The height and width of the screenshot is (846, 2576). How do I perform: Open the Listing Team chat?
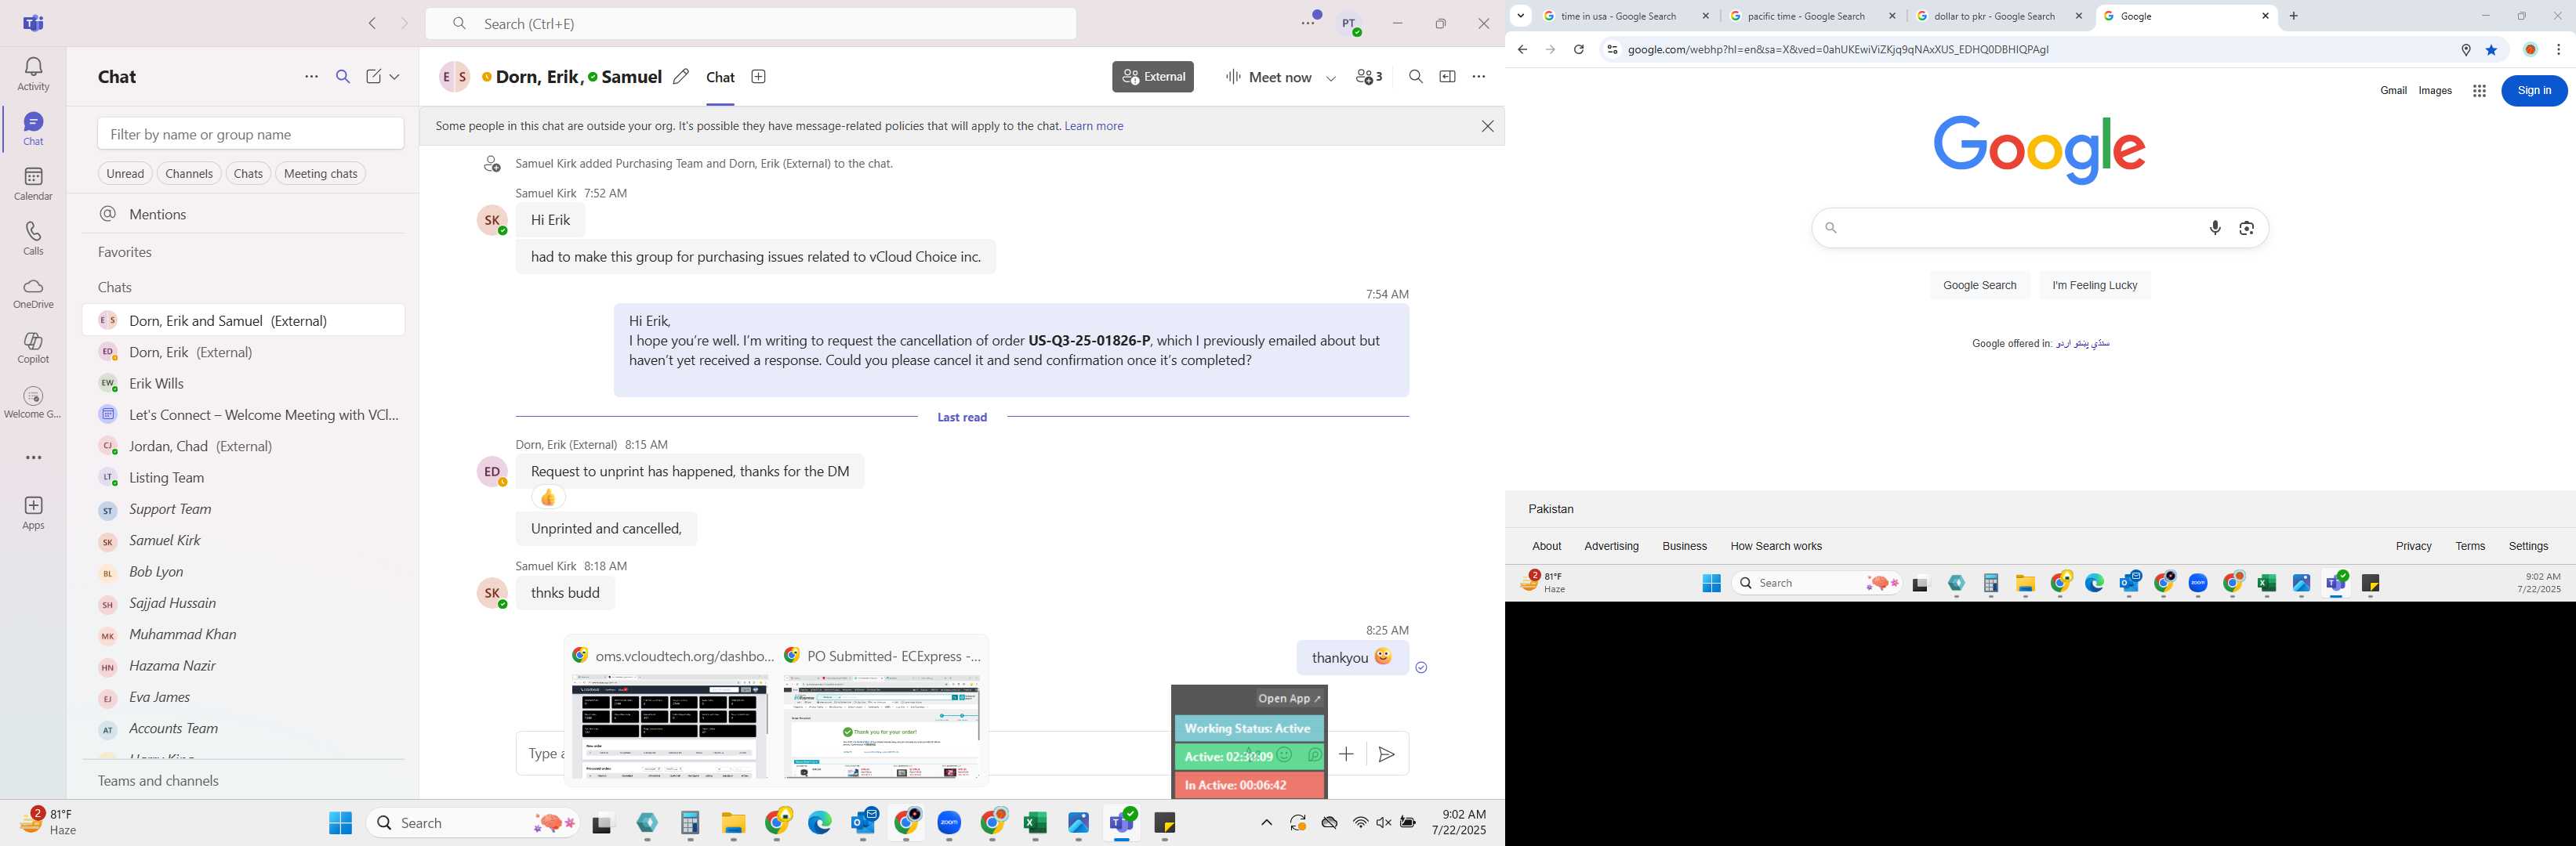click(243, 479)
